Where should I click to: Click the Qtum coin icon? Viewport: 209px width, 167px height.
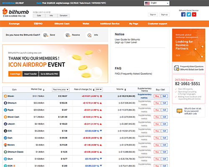pos(5,159)
